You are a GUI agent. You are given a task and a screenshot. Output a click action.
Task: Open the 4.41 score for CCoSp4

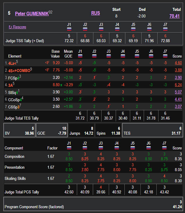[x=178, y=99]
